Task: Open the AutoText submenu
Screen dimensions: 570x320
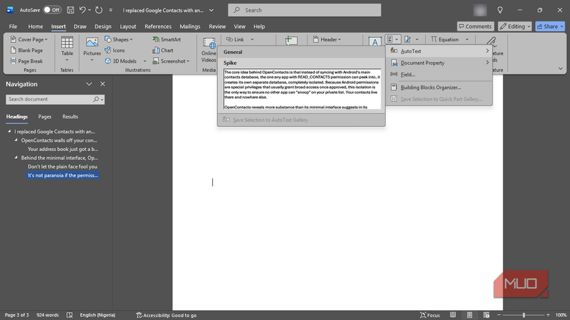Action: click(x=439, y=51)
